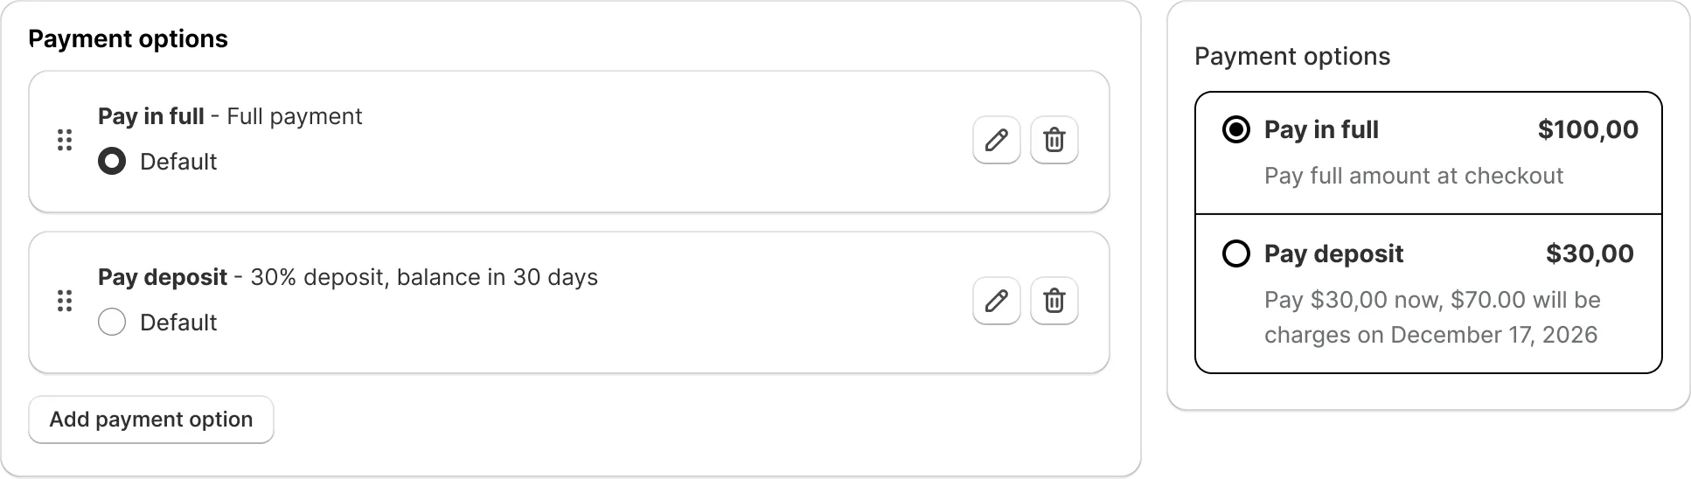1691x479 pixels.
Task: Set Pay in full as default
Action: pos(112,162)
